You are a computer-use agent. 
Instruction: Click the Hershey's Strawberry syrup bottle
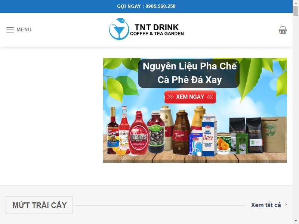[139, 133]
